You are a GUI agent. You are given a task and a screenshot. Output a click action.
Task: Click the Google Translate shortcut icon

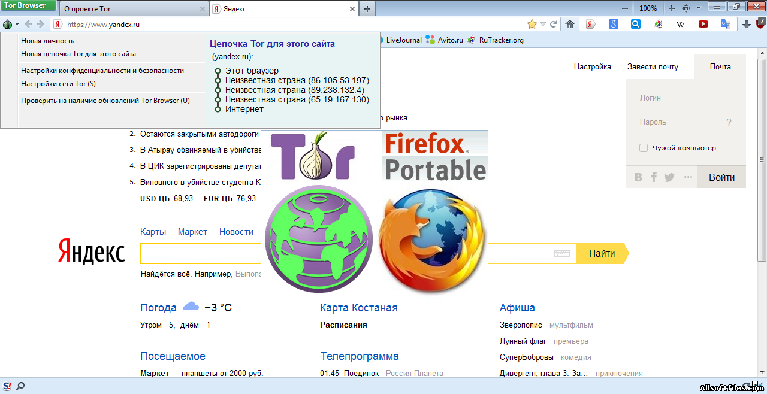tap(726, 24)
